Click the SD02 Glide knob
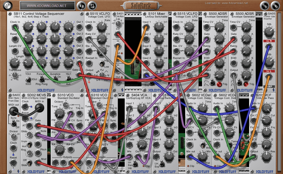 29,134
